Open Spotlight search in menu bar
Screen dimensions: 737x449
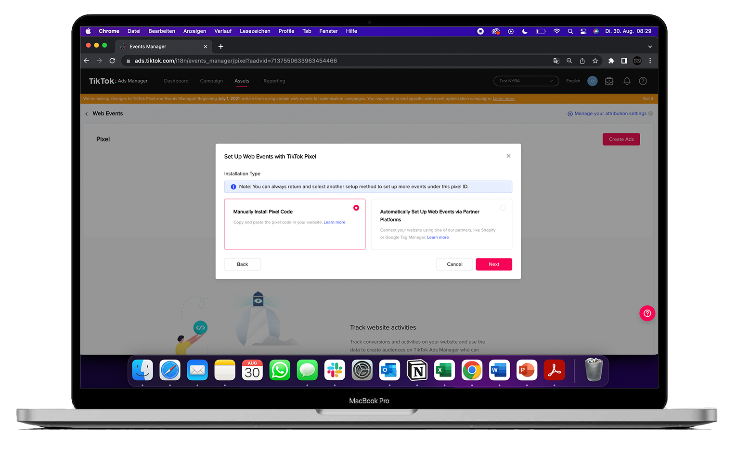point(570,31)
